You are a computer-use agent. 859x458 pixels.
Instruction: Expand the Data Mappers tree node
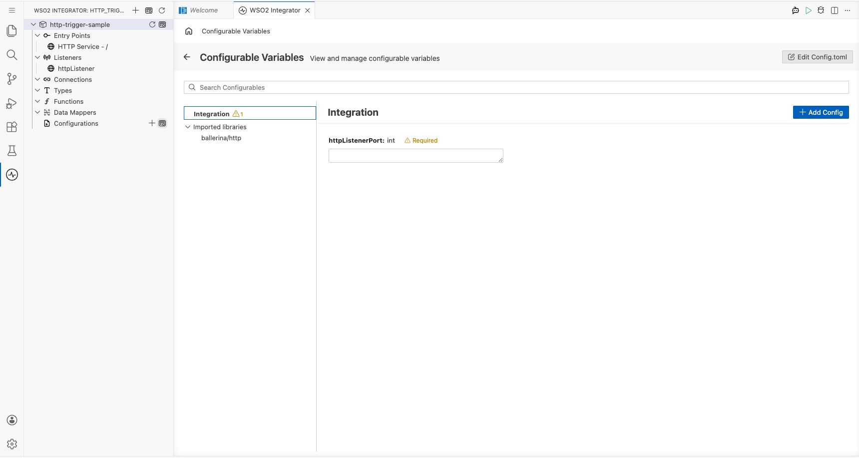(x=37, y=112)
